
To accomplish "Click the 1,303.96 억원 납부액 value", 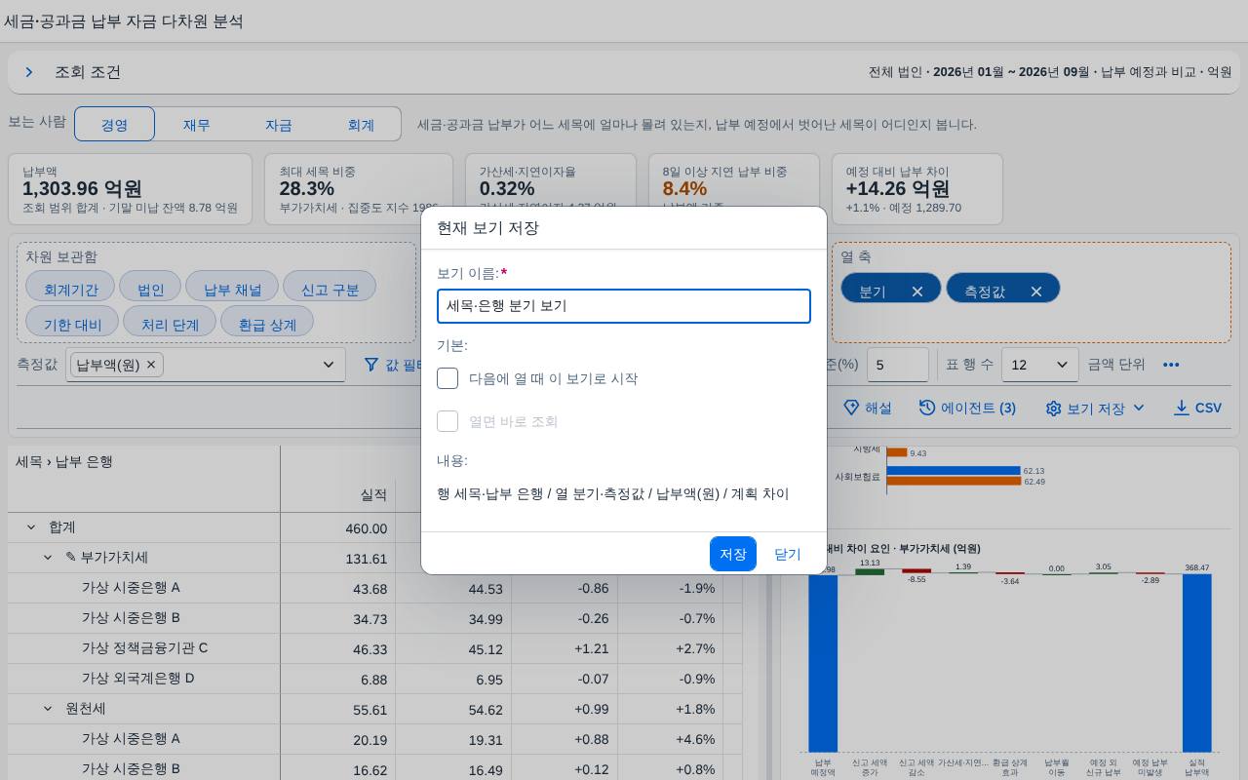I will 82,188.
